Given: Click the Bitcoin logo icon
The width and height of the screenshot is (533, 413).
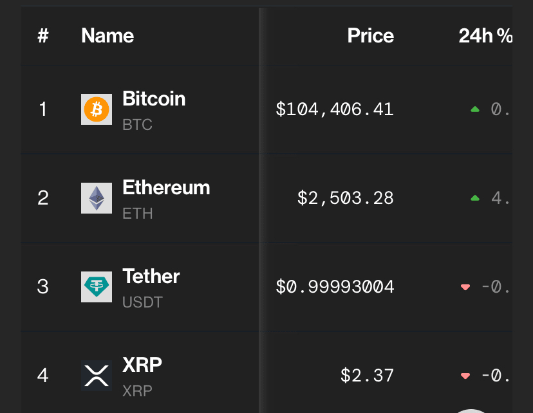Looking at the screenshot, I should [97, 109].
